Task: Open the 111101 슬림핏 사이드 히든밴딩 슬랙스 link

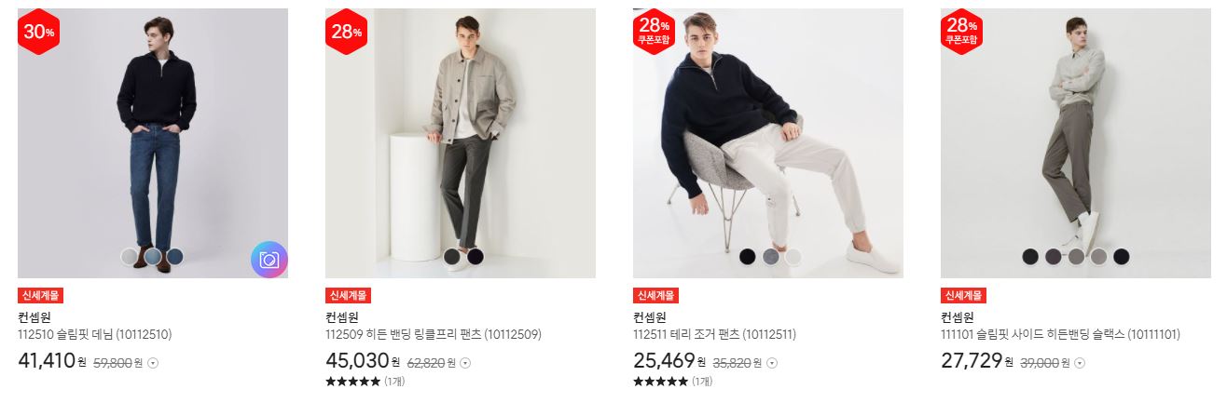Action: point(1060,334)
